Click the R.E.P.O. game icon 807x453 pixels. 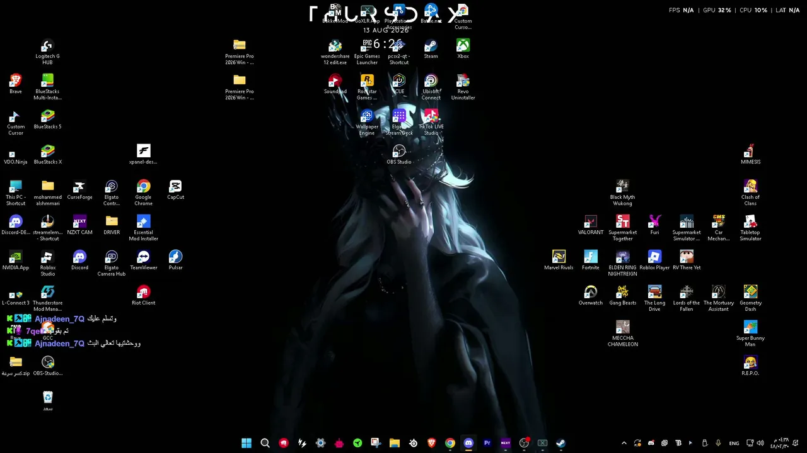click(750, 366)
